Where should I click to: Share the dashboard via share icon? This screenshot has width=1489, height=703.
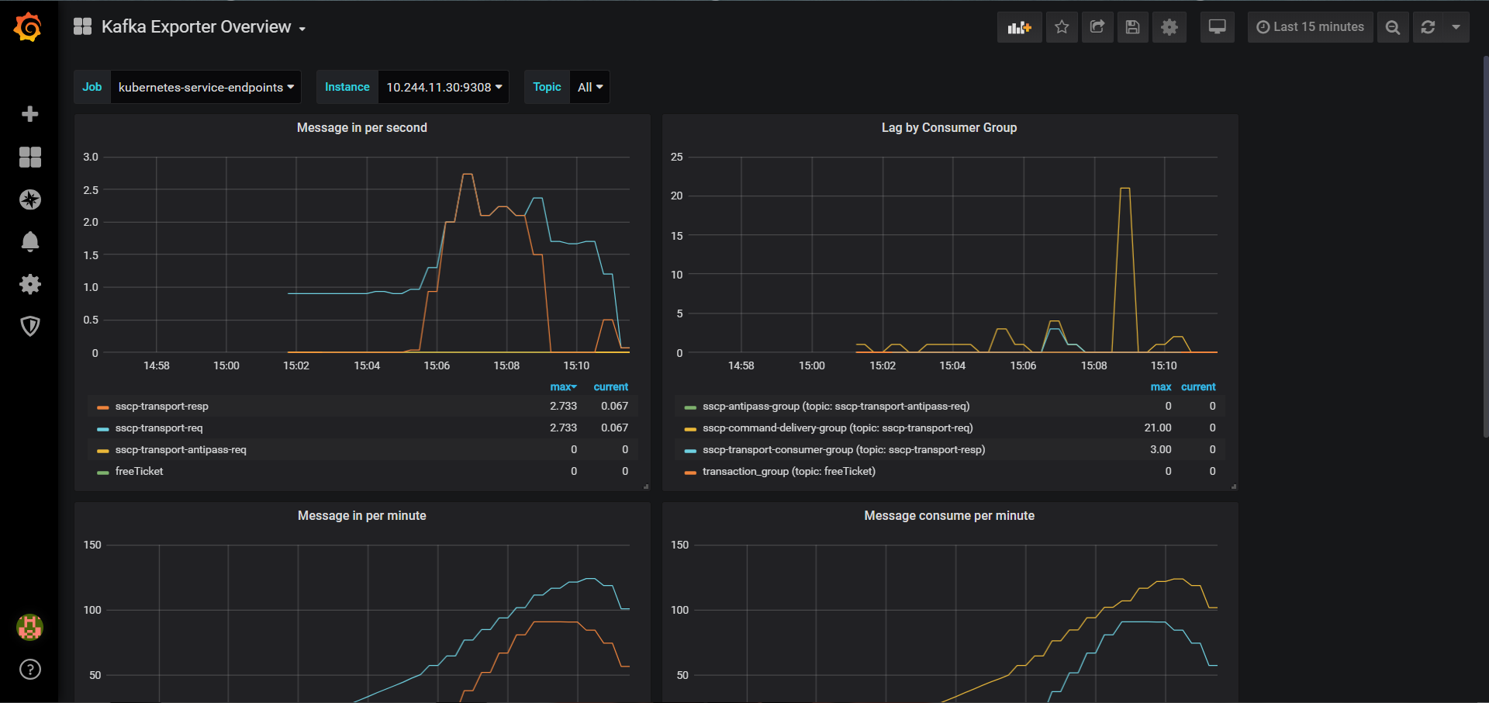point(1097,27)
